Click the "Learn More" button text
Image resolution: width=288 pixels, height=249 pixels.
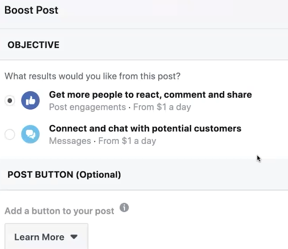click(x=39, y=237)
